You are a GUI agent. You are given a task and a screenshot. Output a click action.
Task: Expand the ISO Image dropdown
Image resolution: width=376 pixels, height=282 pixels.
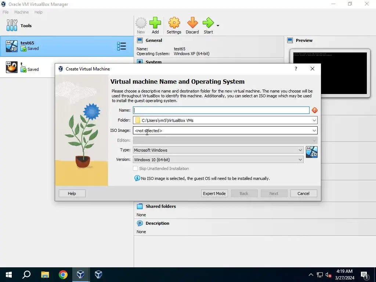coord(314,131)
